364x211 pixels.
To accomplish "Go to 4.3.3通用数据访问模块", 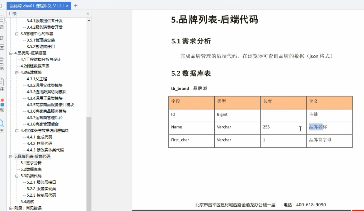I will pyautogui.click(x=47, y=92).
